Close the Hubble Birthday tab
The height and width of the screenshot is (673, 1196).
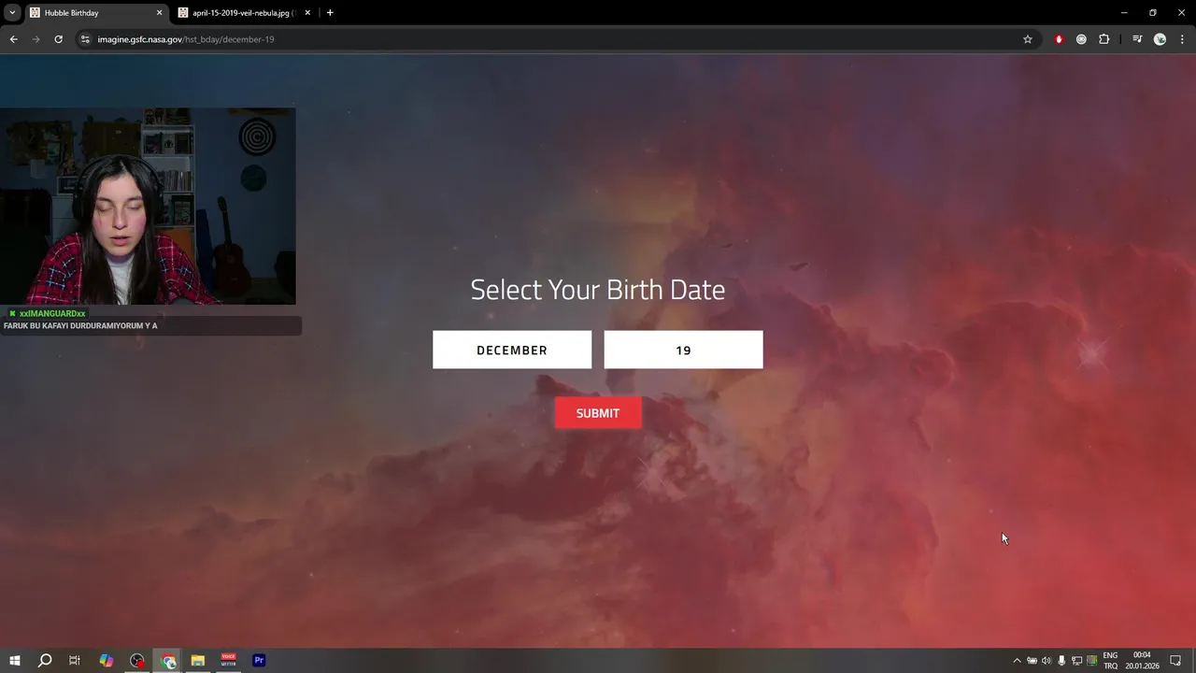(x=159, y=13)
